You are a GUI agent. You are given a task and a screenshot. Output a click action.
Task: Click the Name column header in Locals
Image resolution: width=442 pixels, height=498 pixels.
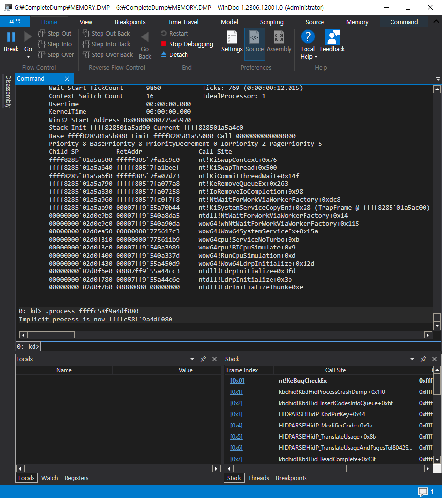(64, 370)
